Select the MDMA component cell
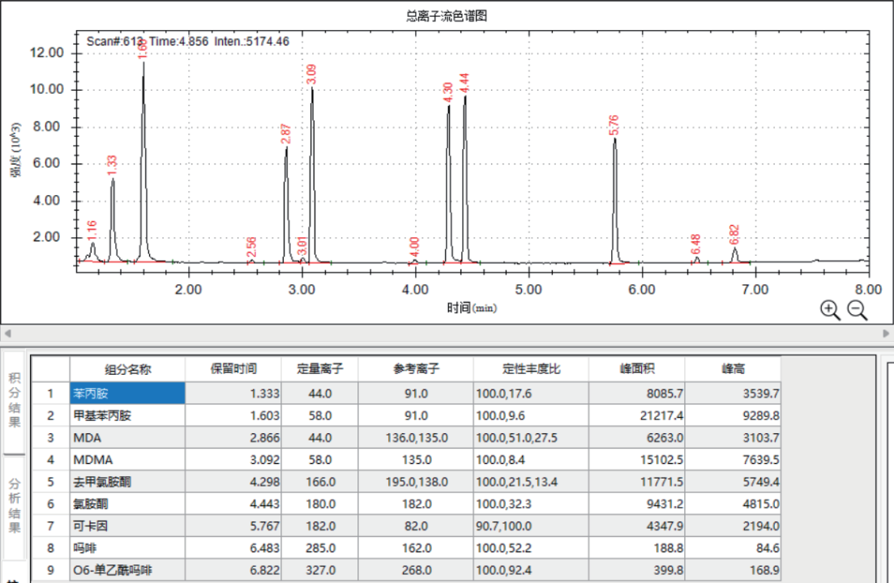The width and height of the screenshot is (894, 583). tap(127, 460)
